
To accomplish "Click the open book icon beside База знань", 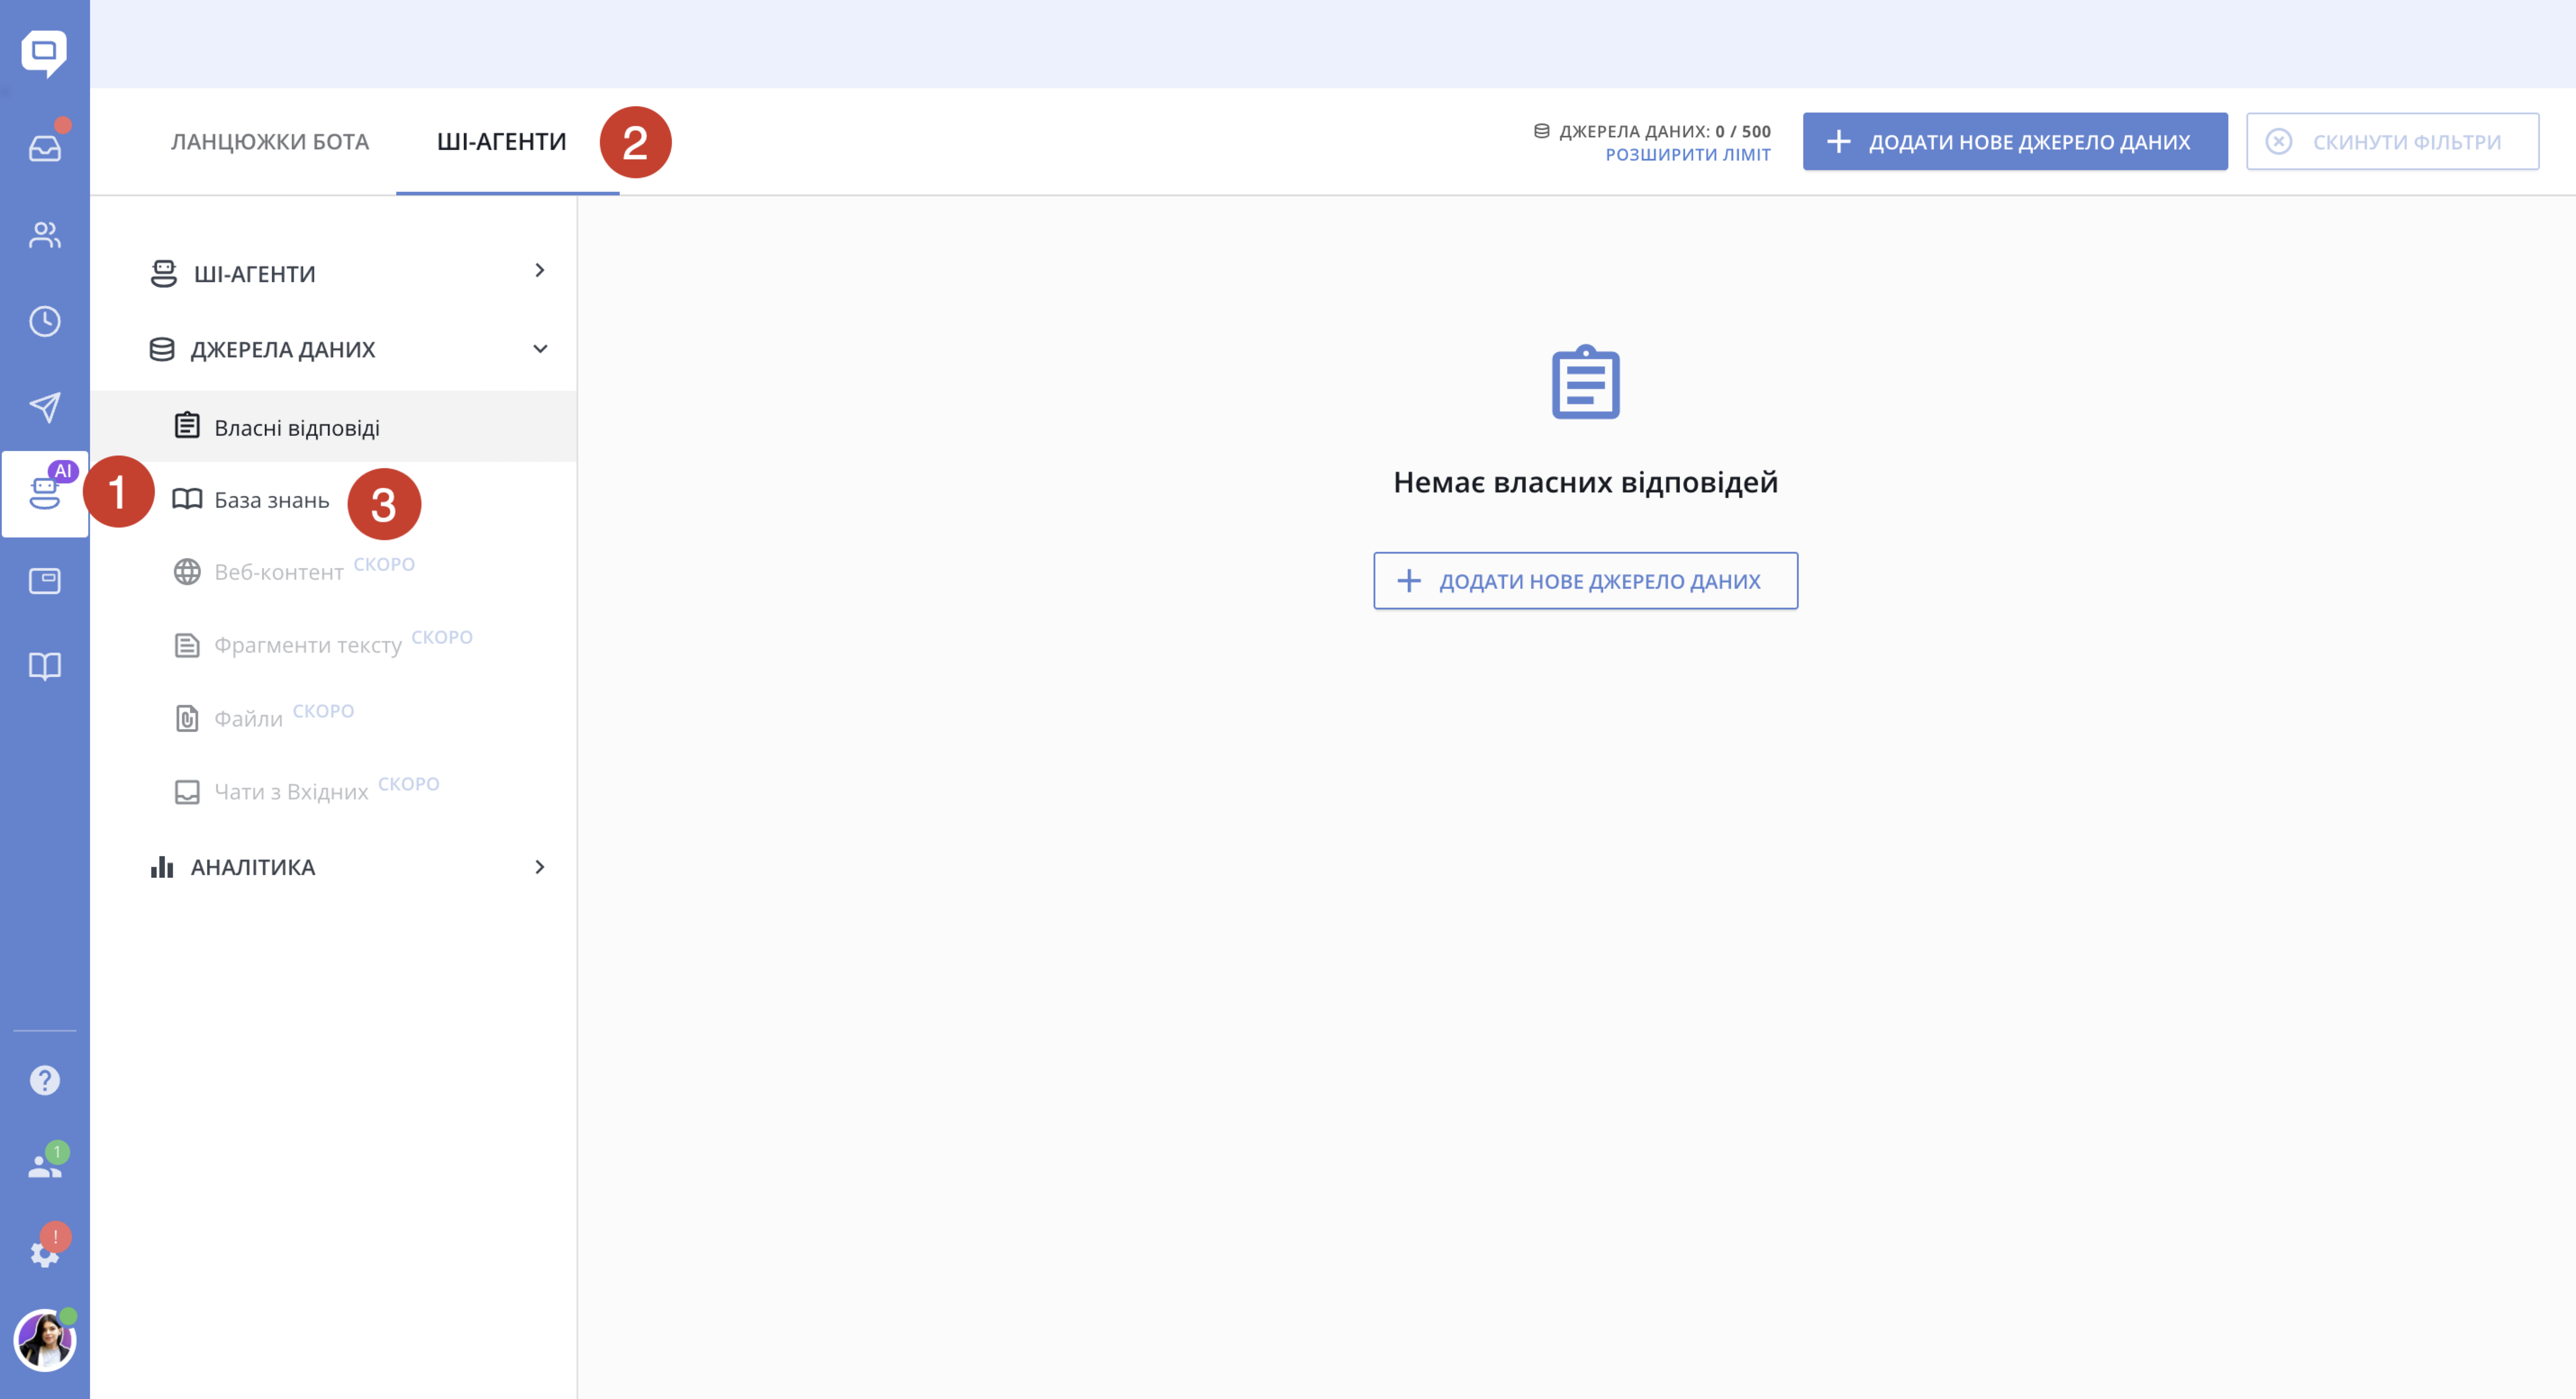I will [x=187, y=499].
